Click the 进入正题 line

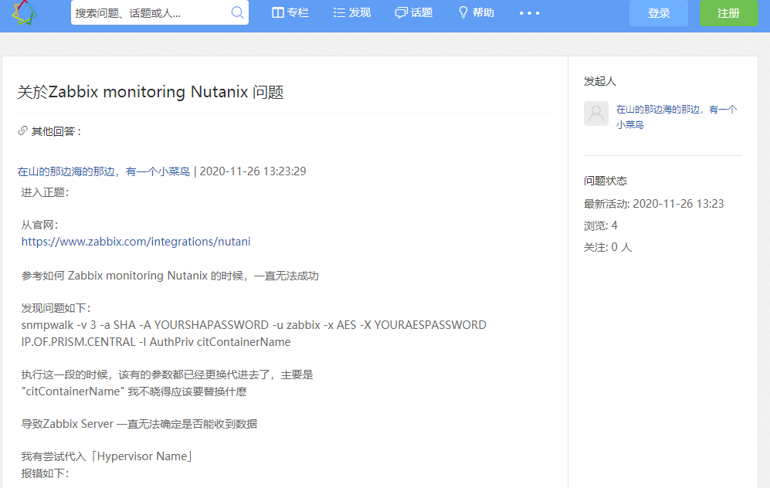click(45, 192)
